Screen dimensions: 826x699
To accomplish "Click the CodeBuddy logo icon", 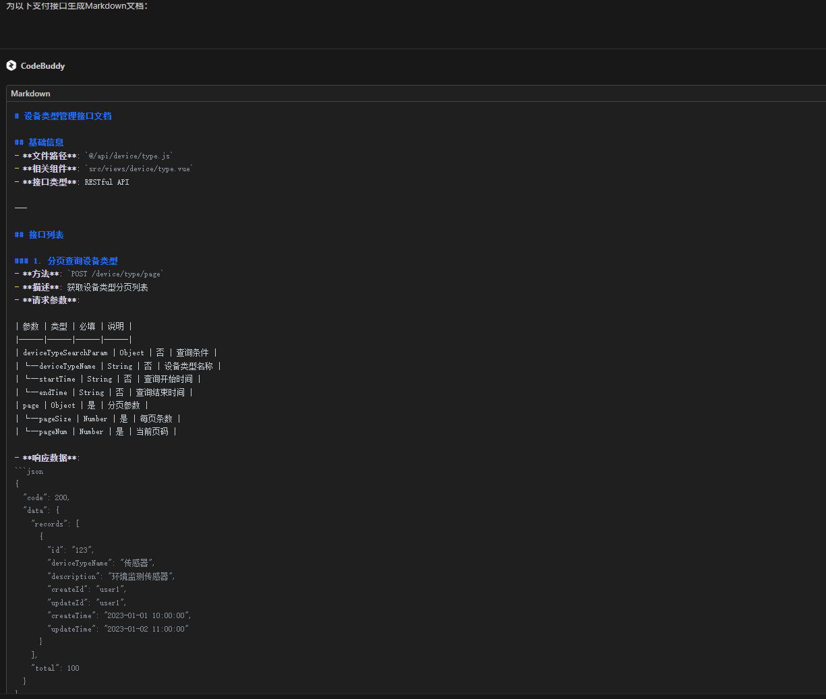I will [11, 65].
